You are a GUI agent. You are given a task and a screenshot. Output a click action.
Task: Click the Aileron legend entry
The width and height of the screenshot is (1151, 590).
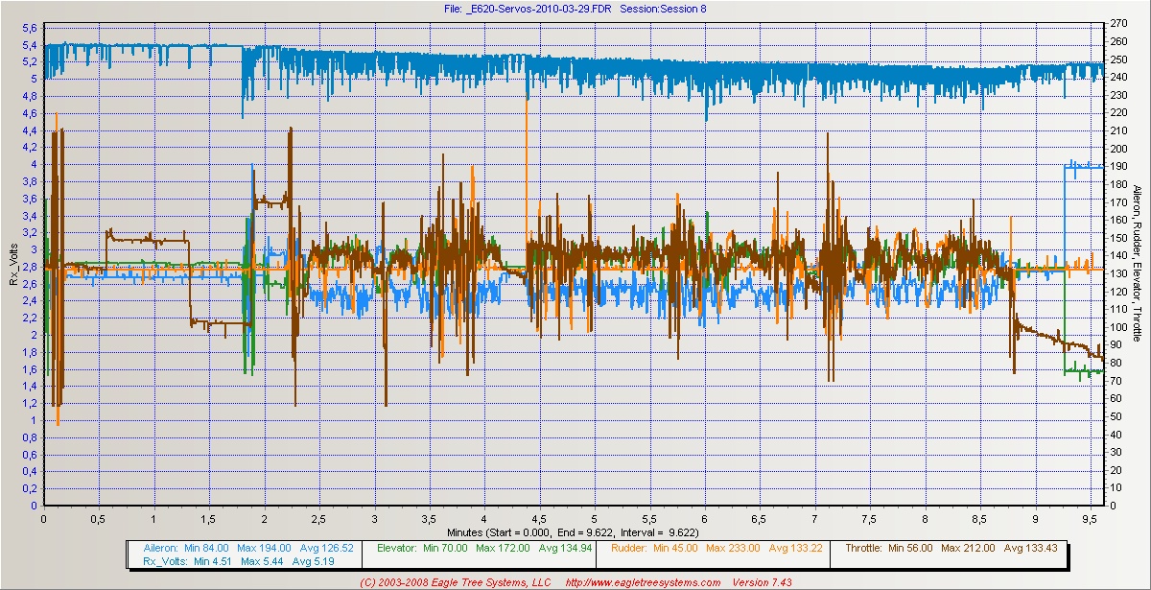(x=157, y=548)
